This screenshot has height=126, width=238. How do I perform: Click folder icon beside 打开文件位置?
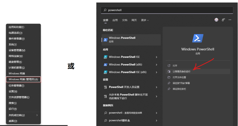coord(169,77)
